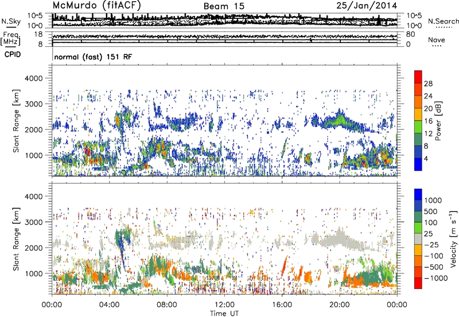Click the 'Time UT' axis label
Screen dimensions: 459x317
[x=224, y=314]
